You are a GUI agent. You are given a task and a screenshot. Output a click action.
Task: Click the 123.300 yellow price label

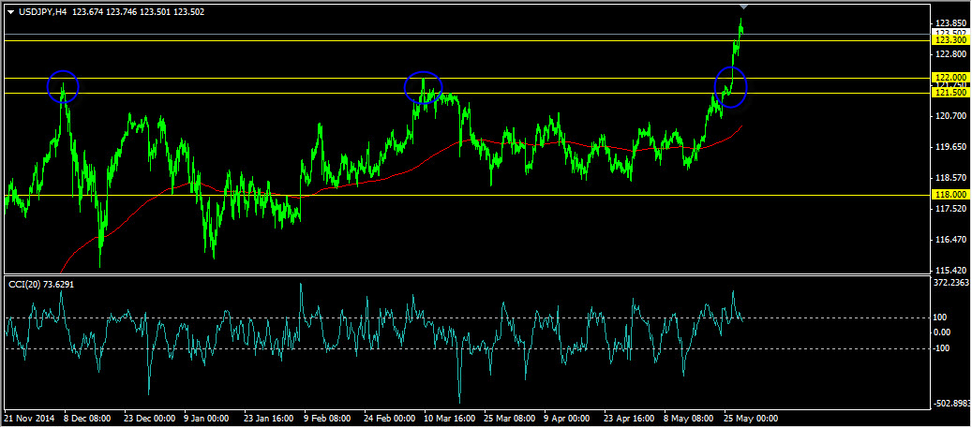click(950, 40)
